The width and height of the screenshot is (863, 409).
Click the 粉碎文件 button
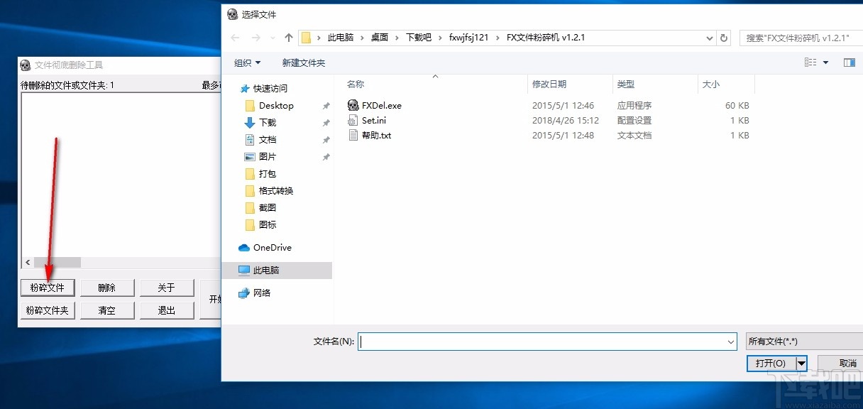pyautogui.click(x=47, y=288)
